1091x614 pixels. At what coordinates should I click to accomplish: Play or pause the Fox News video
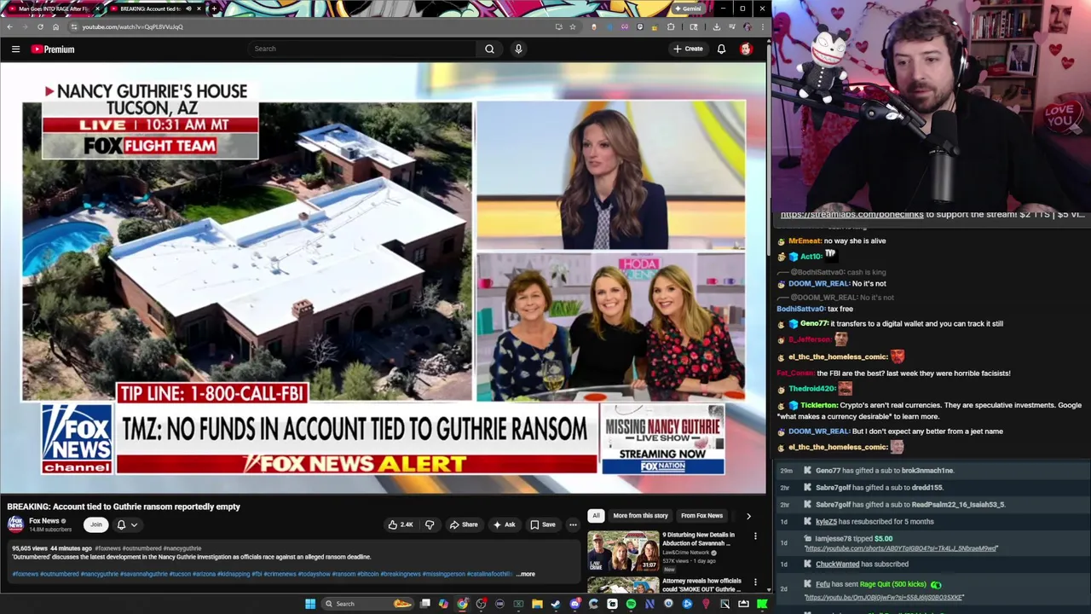click(384, 277)
